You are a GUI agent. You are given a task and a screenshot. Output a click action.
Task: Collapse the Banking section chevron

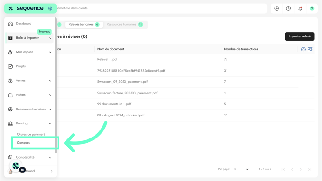pyautogui.click(x=50, y=123)
